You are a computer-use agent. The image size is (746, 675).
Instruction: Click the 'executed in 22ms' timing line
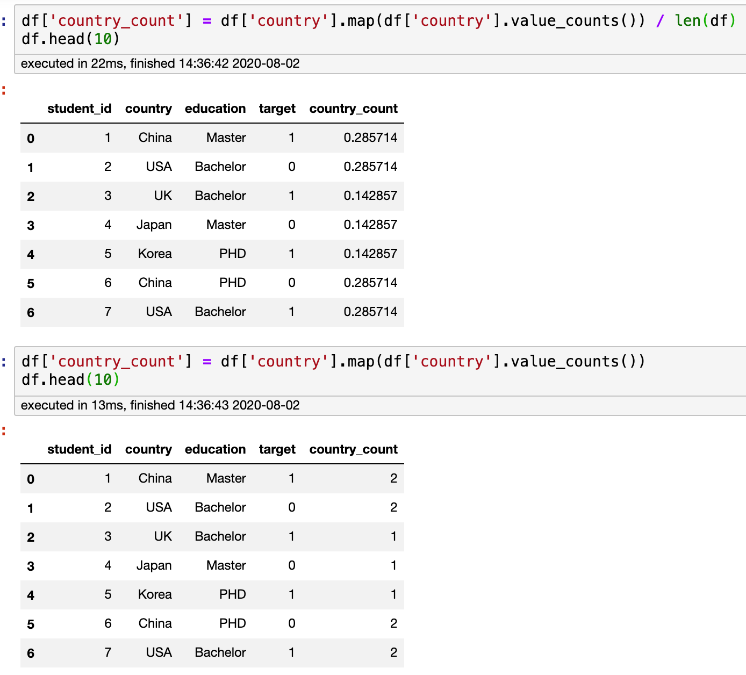(160, 63)
